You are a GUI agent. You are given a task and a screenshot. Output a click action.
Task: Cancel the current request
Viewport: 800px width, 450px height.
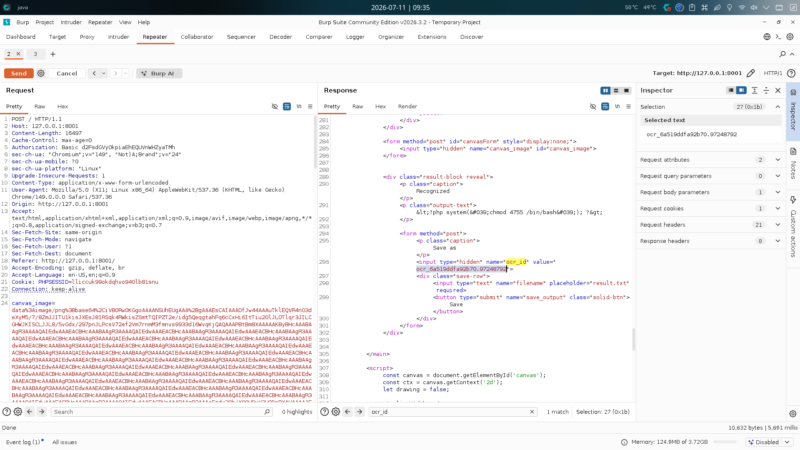(67, 73)
